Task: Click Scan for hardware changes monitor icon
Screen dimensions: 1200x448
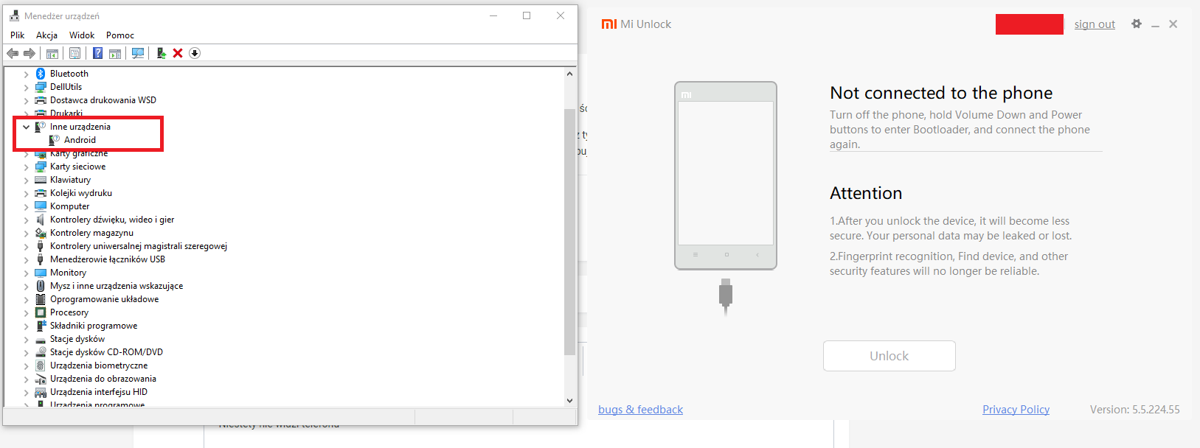Action: tap(138, 53)
